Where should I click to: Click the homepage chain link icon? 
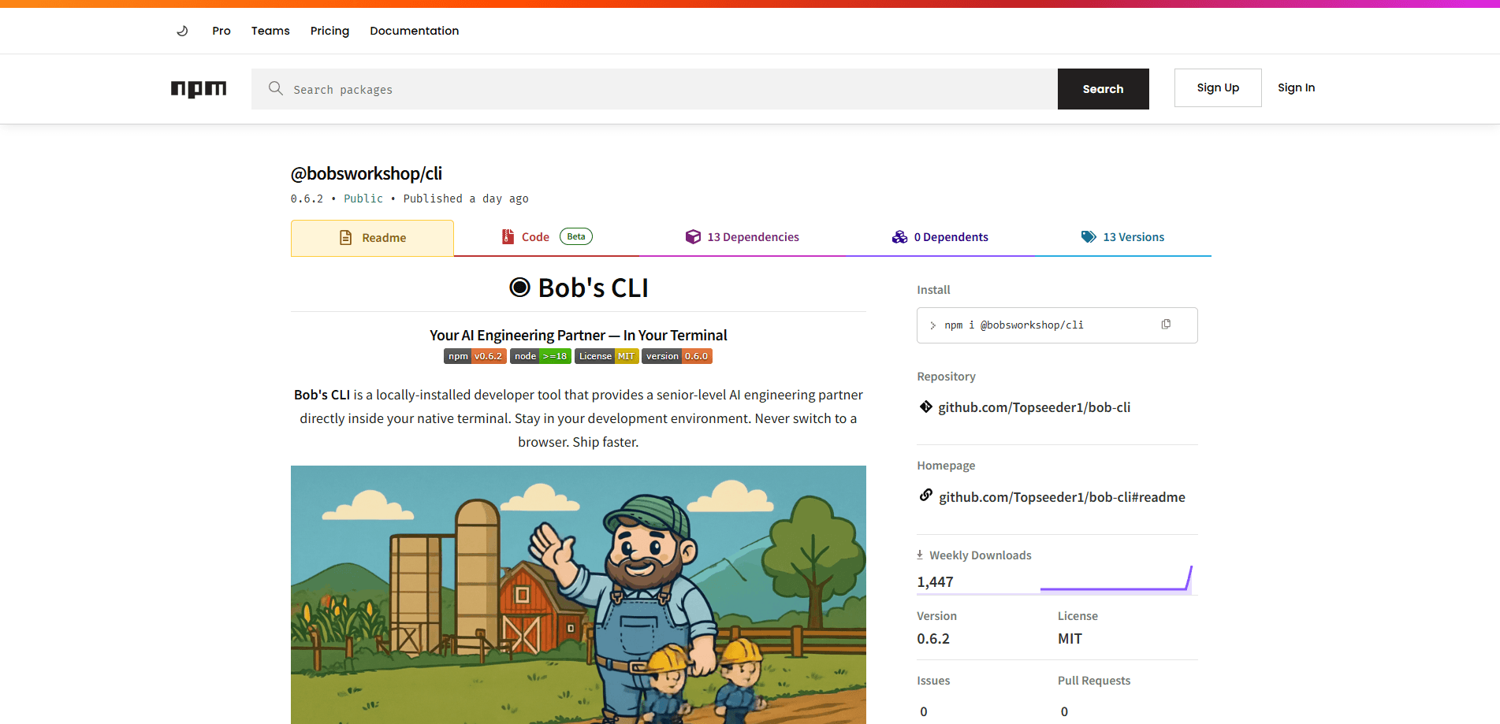[x=926, y=496]
